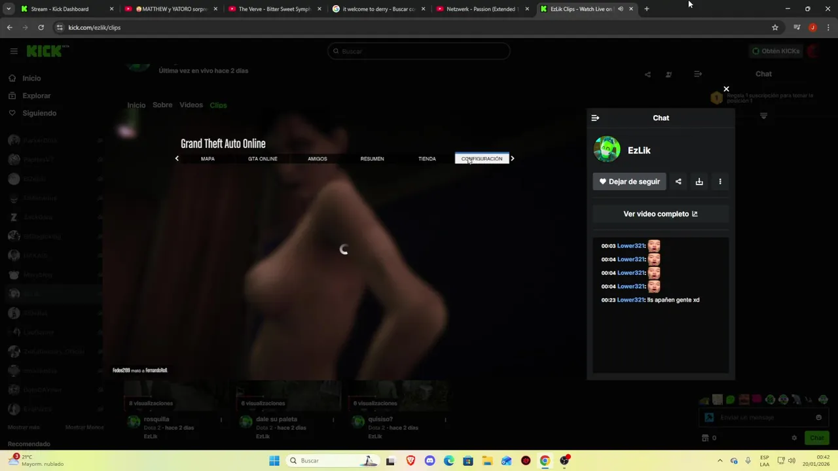This screenshot has width=838, height=471.
Task: Open the chat settings gear icon
Action: (794, 438)
